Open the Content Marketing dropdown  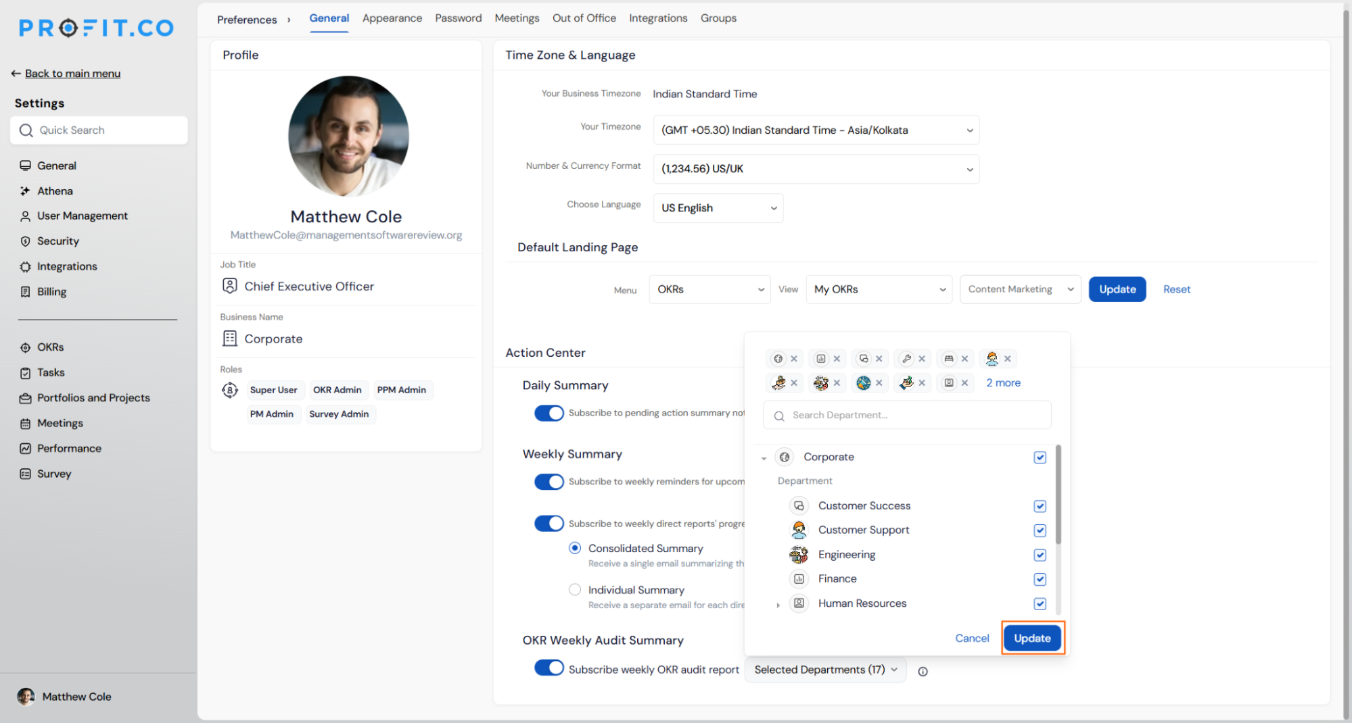(1020, 289)
